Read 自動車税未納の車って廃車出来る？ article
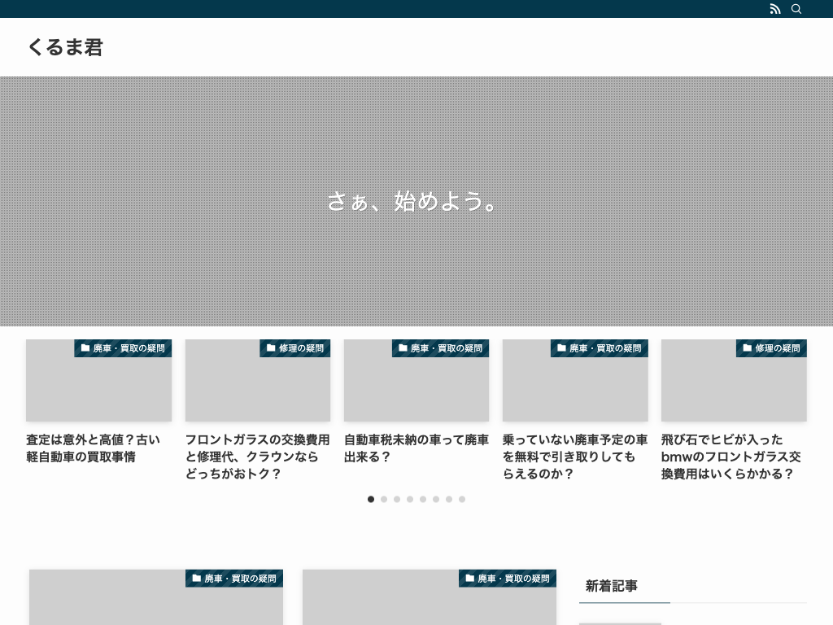Image resolution: width=833 pixels, height=625 pixels. pos(416,448)
